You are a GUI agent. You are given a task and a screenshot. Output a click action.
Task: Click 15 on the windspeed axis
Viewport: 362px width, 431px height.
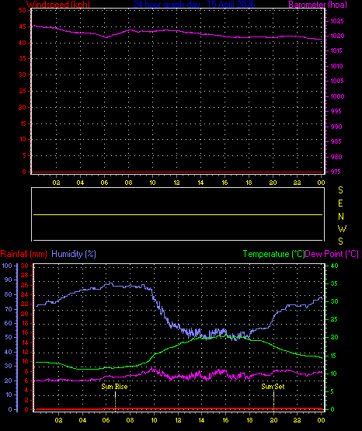(23, 123)
